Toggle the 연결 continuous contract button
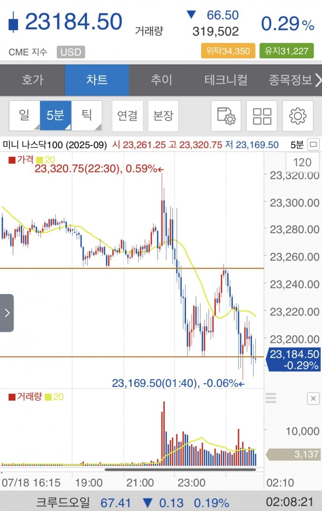Viewport: 322px width, 511px height. click(127, 116)
